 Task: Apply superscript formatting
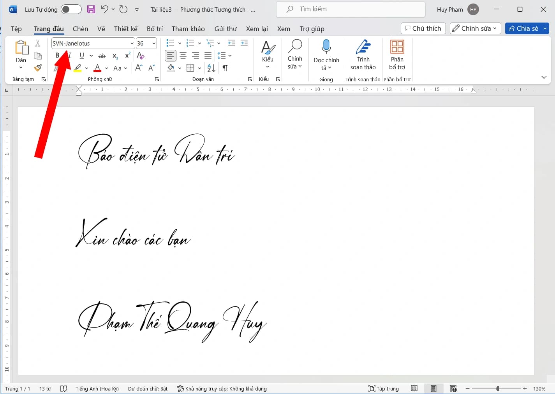127,56
